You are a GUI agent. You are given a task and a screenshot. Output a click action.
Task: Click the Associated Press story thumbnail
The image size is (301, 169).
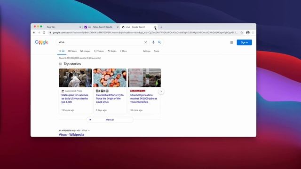(75, 78)
